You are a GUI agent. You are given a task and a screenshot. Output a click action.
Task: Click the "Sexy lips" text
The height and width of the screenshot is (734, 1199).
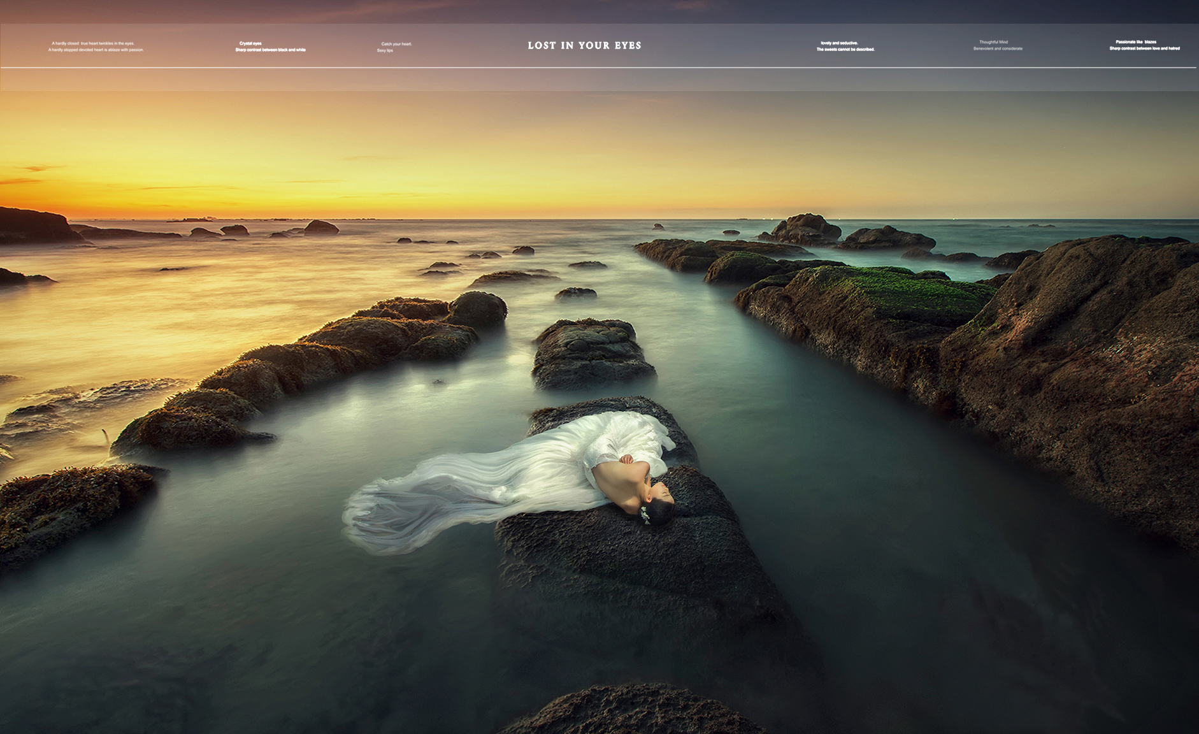[x=385, y=50]
